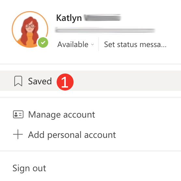Viewport: 181px width, 181px height.
Task: Click the plus icon for adding account
Action: (18, 134)
